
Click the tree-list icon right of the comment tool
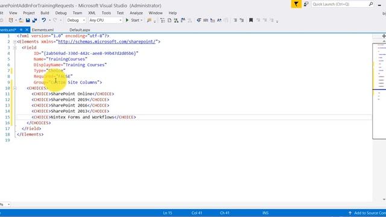[x=162, y=20]
